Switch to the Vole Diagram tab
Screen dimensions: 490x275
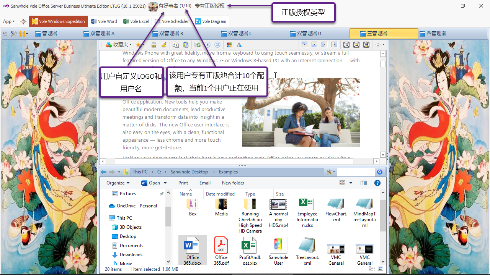[x=211, y=21]
